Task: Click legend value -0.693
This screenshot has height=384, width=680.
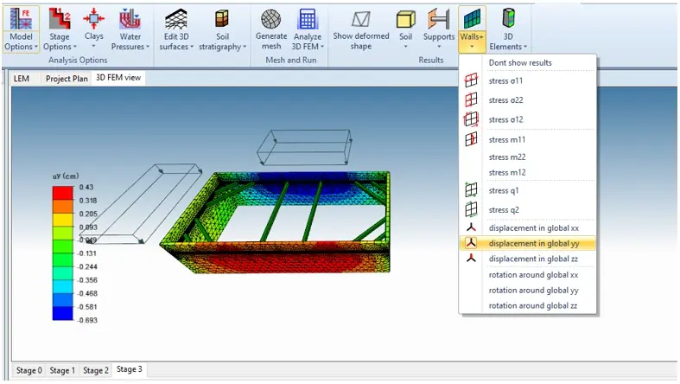Action: pos(87,320)
